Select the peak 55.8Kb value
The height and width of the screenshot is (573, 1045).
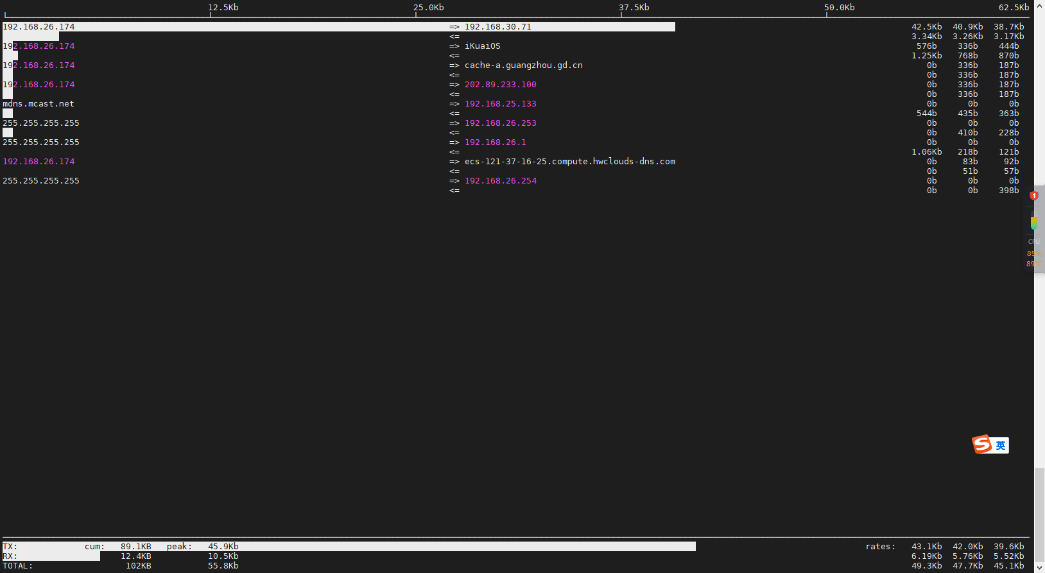223,565
